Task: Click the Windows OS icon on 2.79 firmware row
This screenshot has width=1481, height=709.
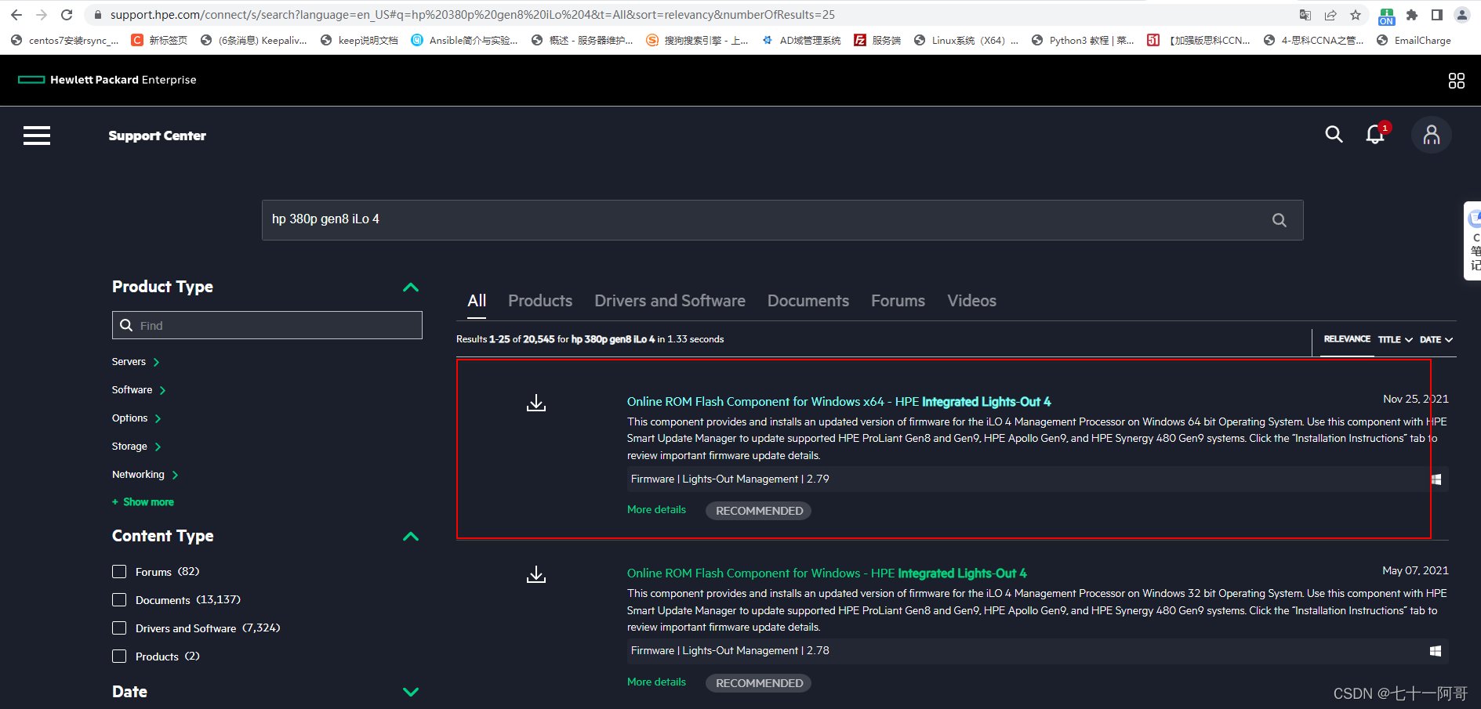Action: (1436, 479)
